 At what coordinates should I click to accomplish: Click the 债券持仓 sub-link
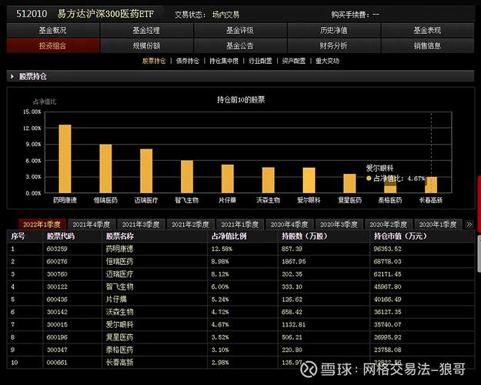pos(188,61)
